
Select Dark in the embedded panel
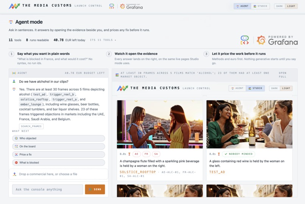pyautogui.click(x=274, y=88)
